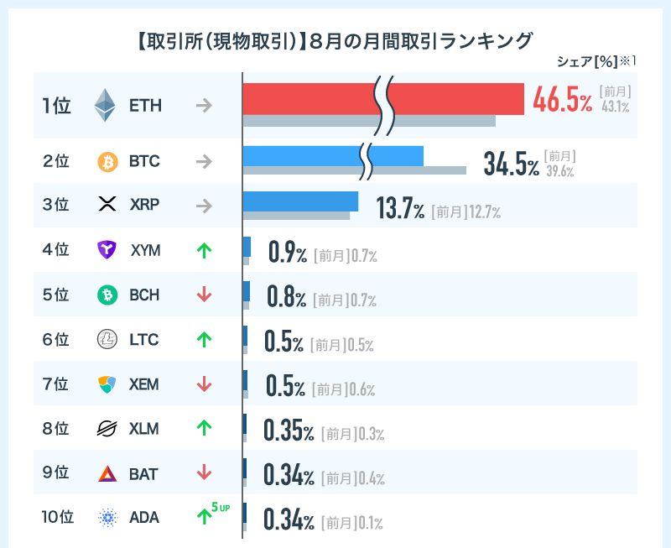Click the orange BTC coin icon

tap(108, 161)
